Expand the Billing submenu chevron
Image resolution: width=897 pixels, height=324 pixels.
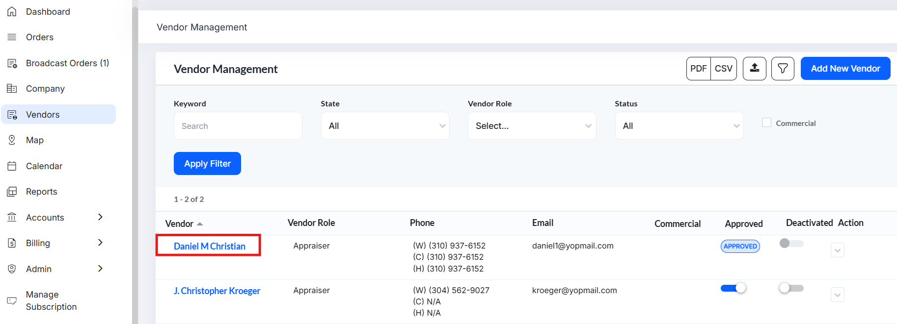(x=100, y=243)
